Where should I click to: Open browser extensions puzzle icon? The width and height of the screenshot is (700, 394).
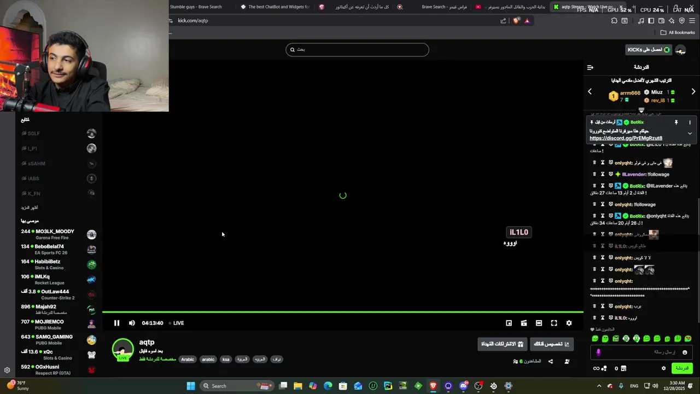tap(614, 21)
